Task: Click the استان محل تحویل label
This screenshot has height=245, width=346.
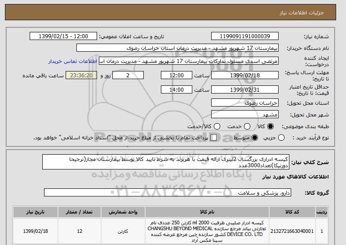Action: pos(308,103)
